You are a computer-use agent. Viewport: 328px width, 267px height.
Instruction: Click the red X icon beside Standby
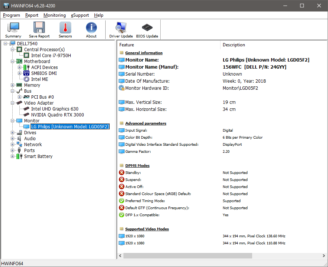pos(122,172)
